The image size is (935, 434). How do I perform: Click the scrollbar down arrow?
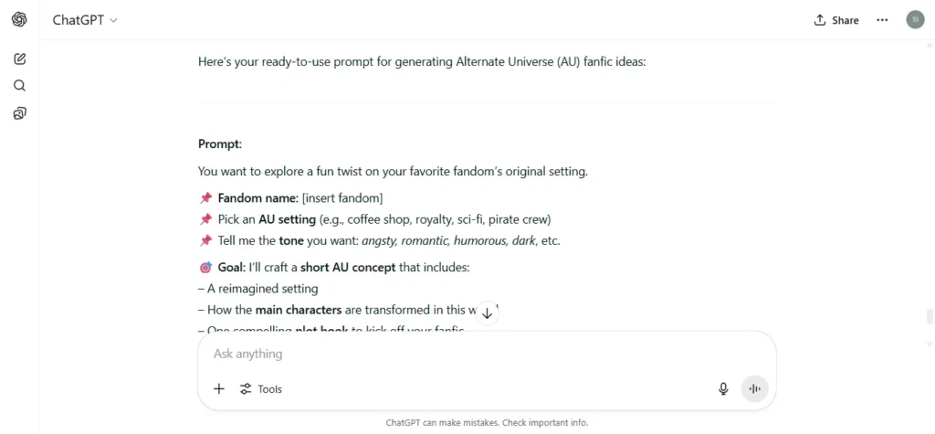tap(929, 345)
